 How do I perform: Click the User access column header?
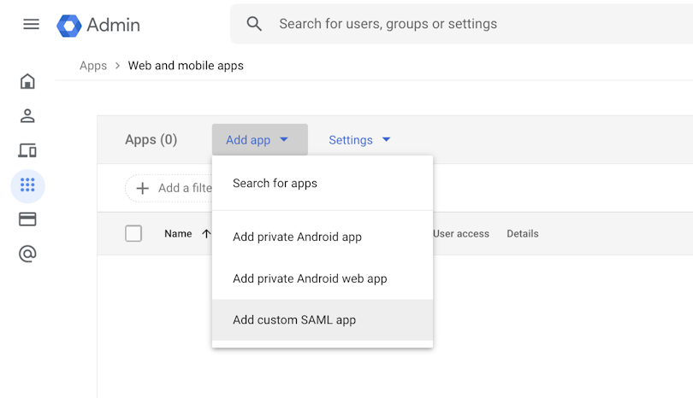pos(461,234)
